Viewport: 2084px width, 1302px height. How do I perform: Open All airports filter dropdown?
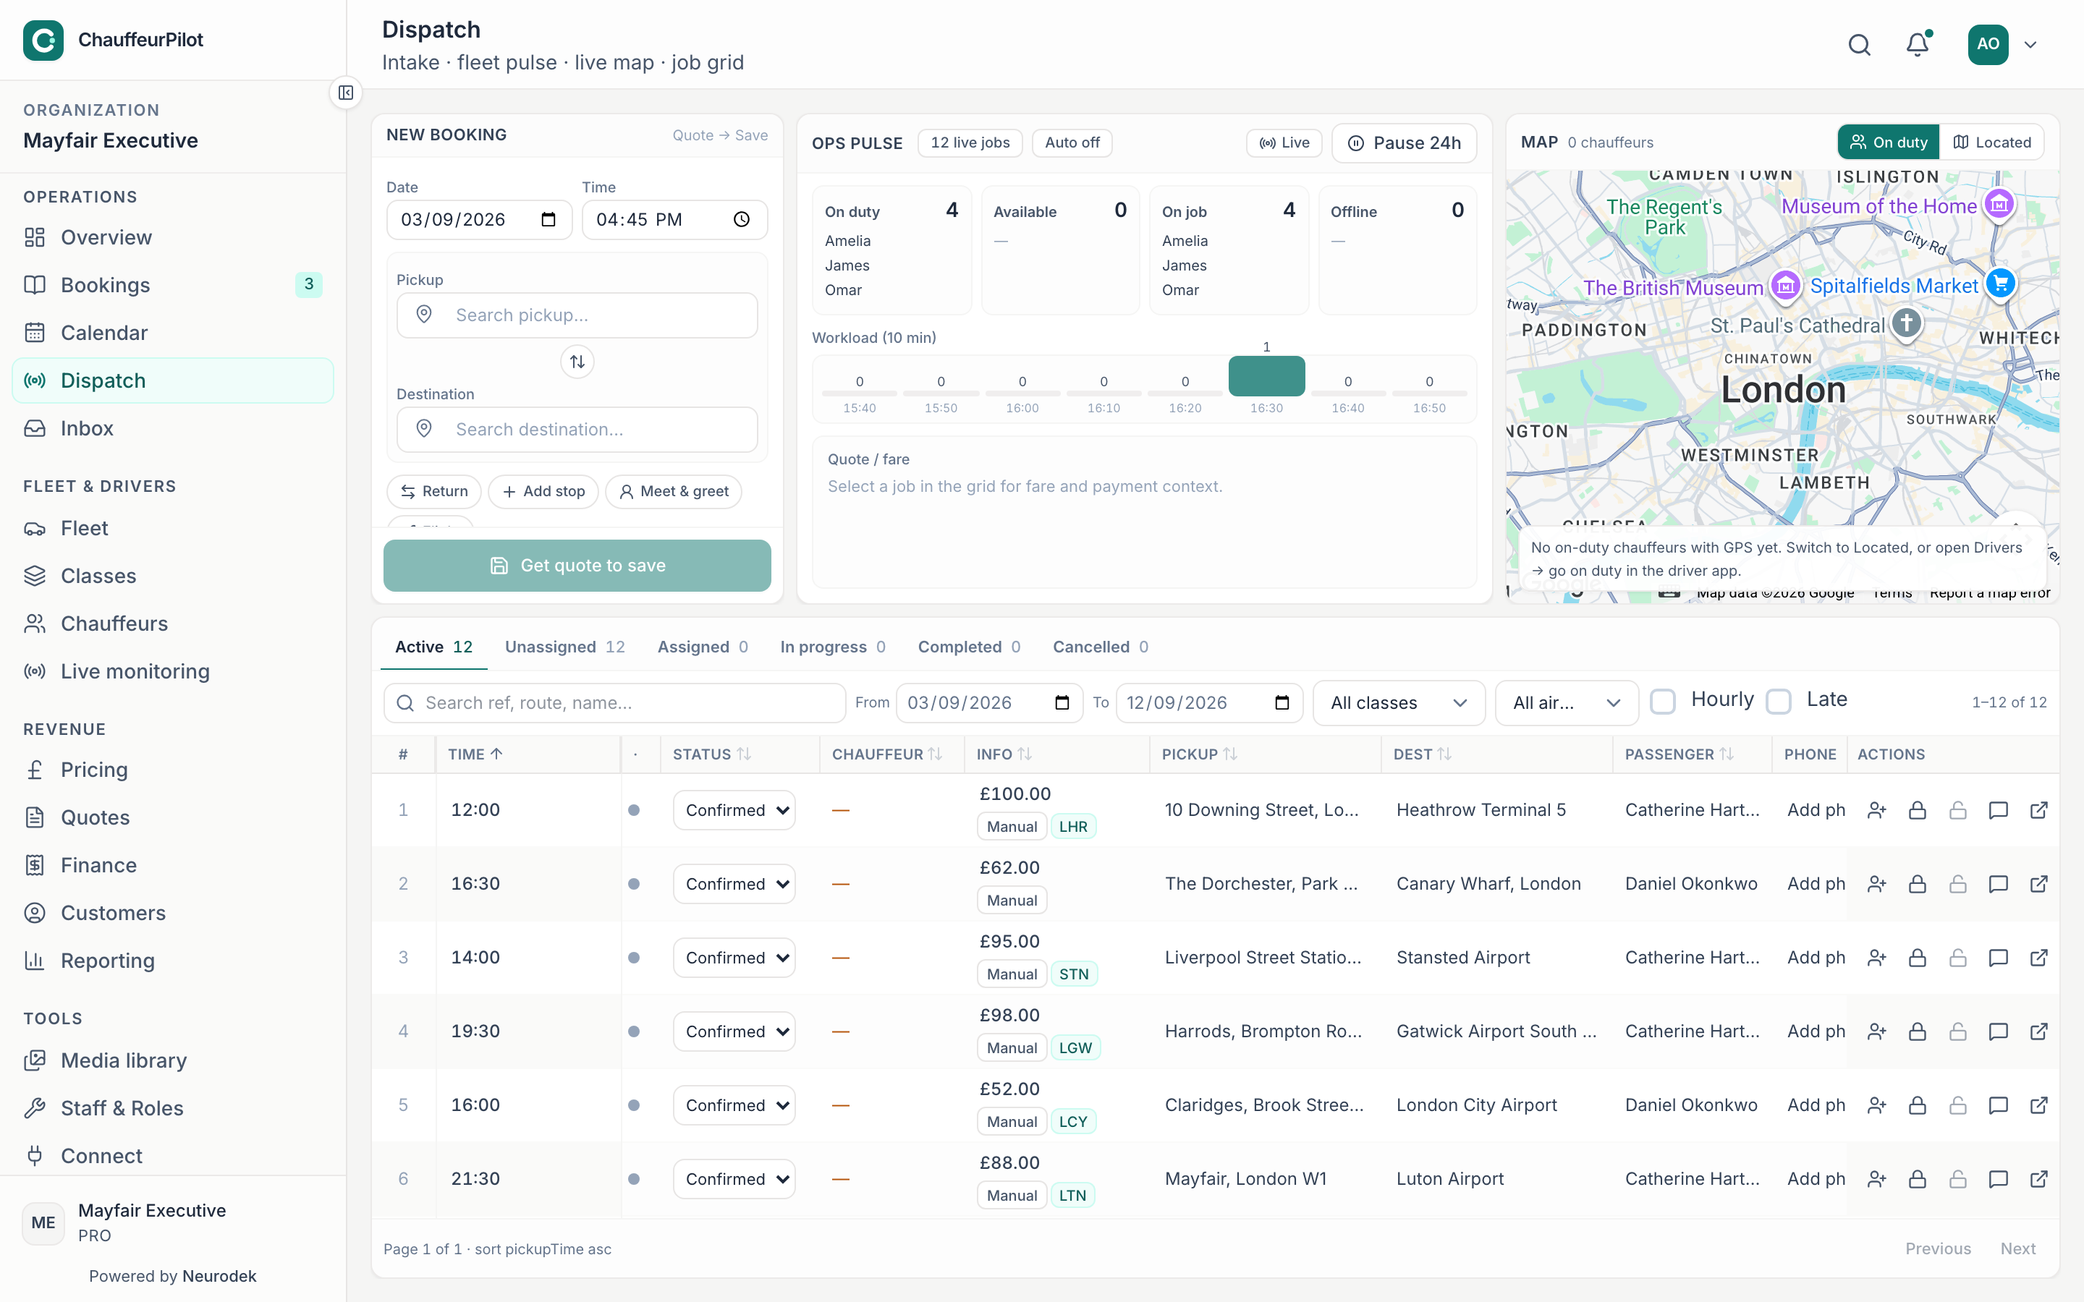pyautogui.click(x=1567, y=702)
